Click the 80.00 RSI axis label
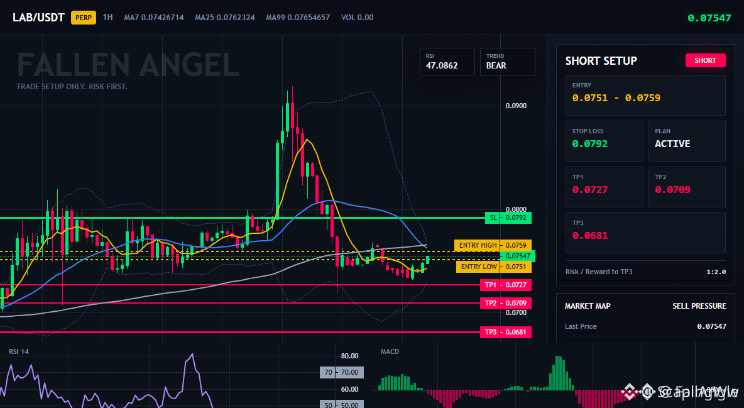Image resolution: width=744 pixels, height=408 pixels. tap(350, 356)
